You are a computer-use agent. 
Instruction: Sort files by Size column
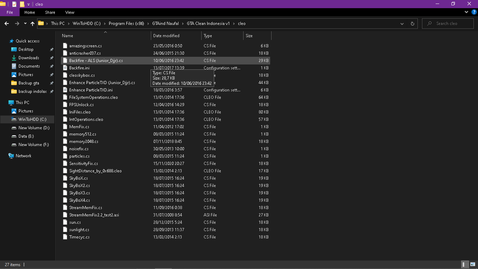coord(257,36)
